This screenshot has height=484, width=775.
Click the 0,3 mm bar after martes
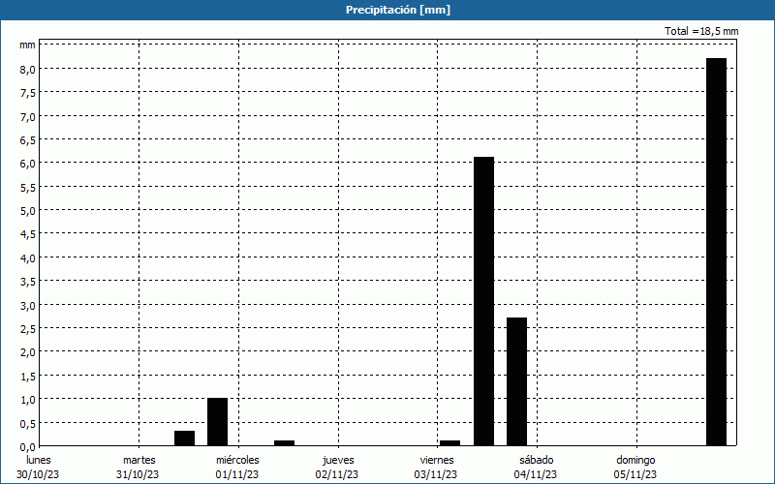184,439
